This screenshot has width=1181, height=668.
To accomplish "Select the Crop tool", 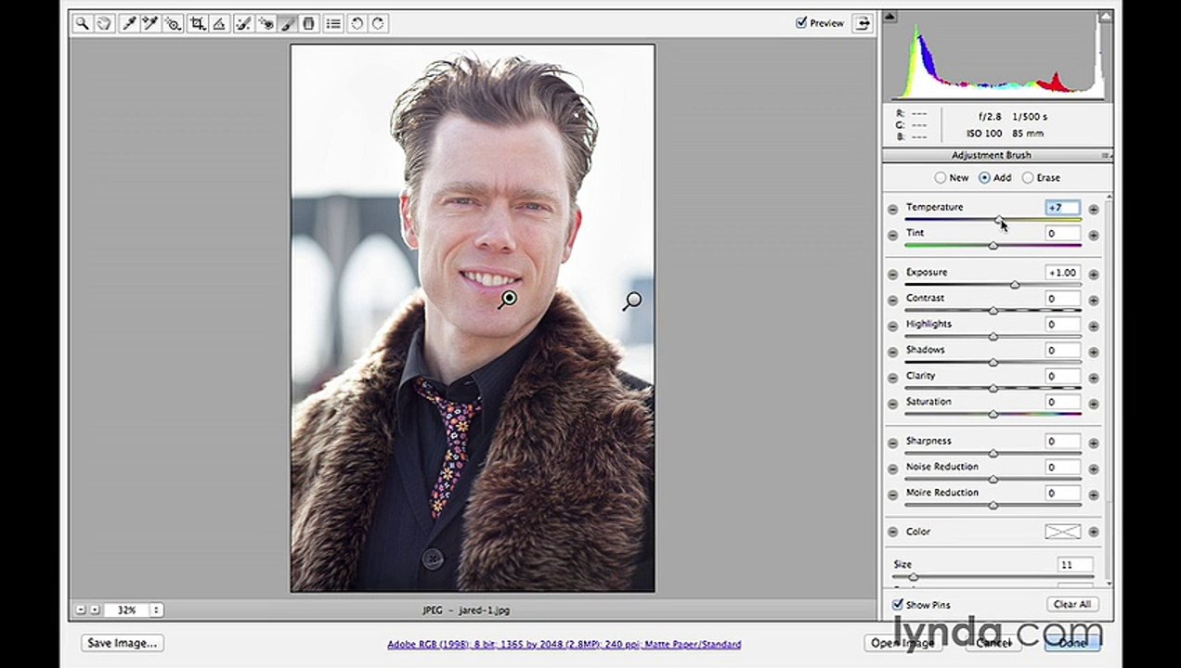I will 198,24.
